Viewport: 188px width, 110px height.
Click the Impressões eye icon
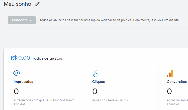point(17,73)
